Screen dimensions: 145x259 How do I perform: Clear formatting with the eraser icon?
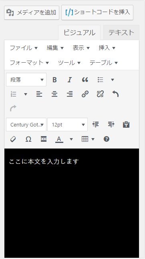(x=13, y=139)
